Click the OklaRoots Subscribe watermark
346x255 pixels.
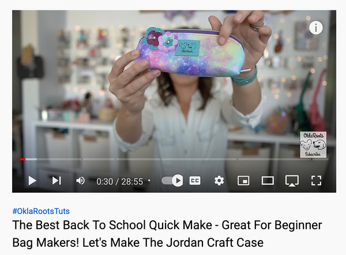point(313,145)
